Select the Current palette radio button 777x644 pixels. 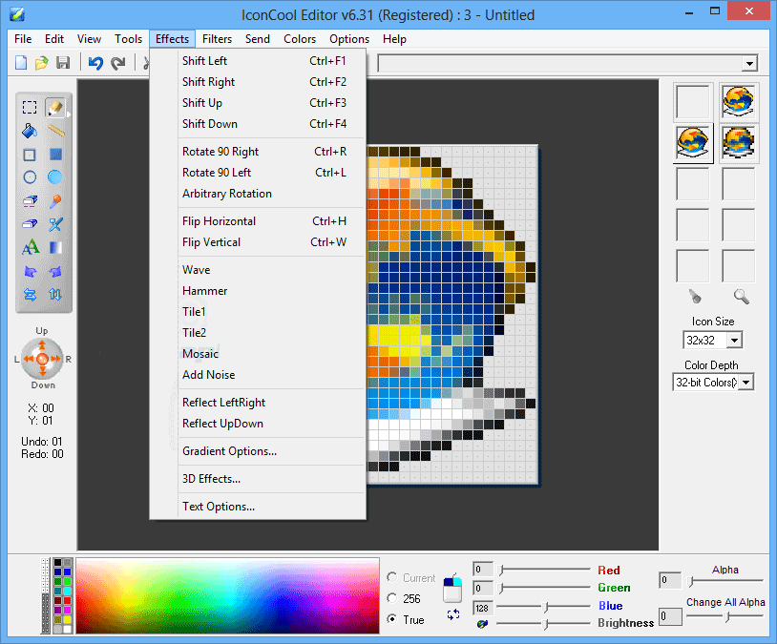[x=392, y=577]
